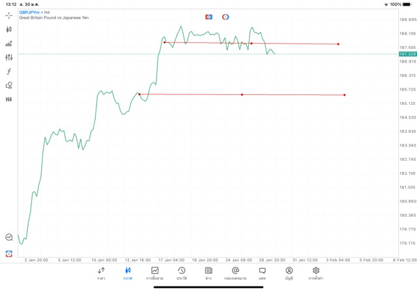Tap the red-blue circular clock icon above the chart

coord(225,17)
